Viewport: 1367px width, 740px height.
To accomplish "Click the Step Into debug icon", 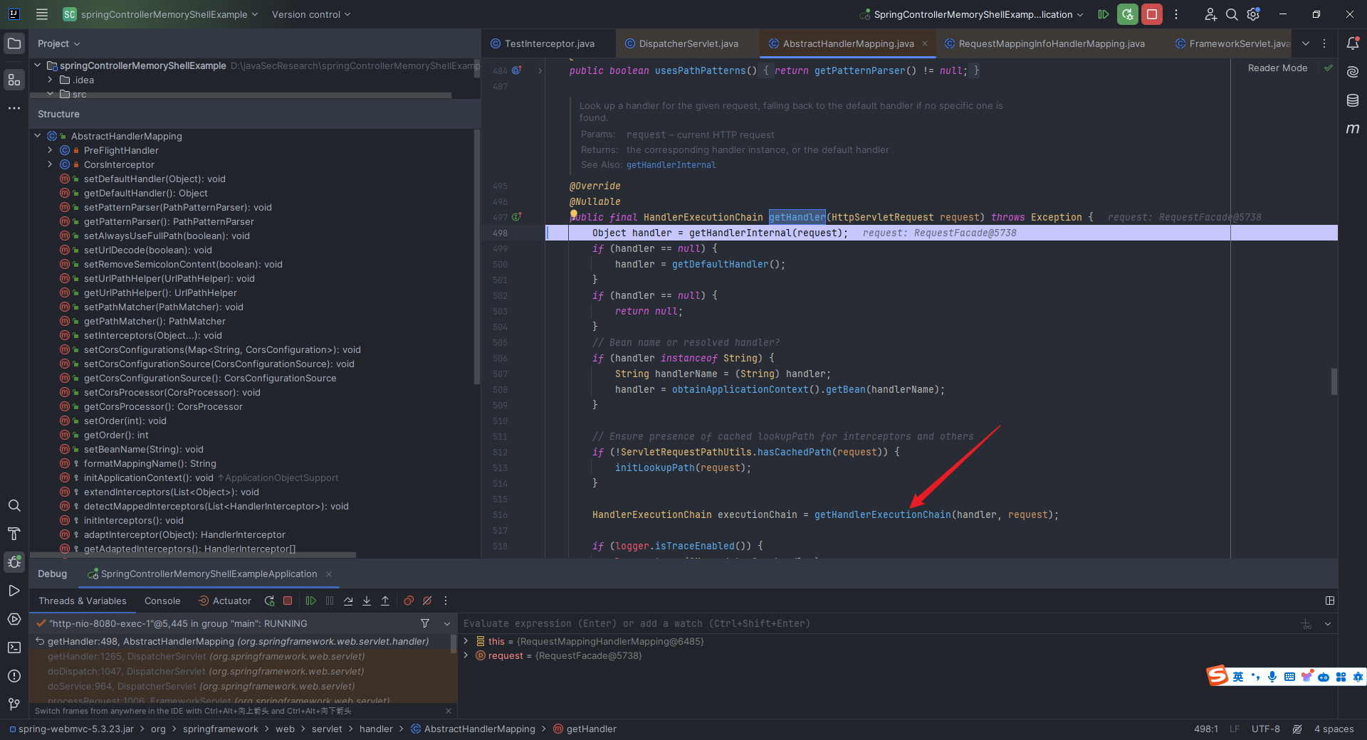I will [367, 601].
